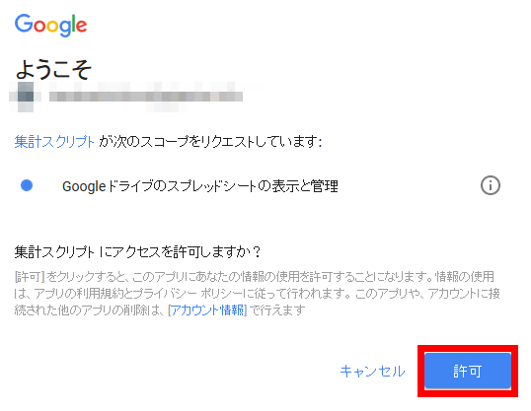
Task: Click the blurred account email address
Action: click(146, 97)
